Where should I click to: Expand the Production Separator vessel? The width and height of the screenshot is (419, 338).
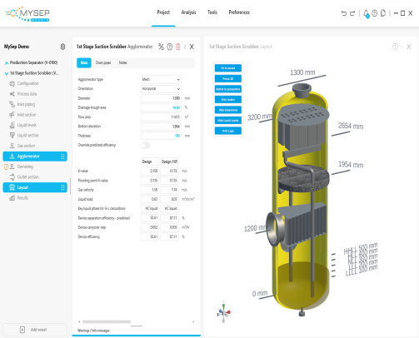point(7,63)
